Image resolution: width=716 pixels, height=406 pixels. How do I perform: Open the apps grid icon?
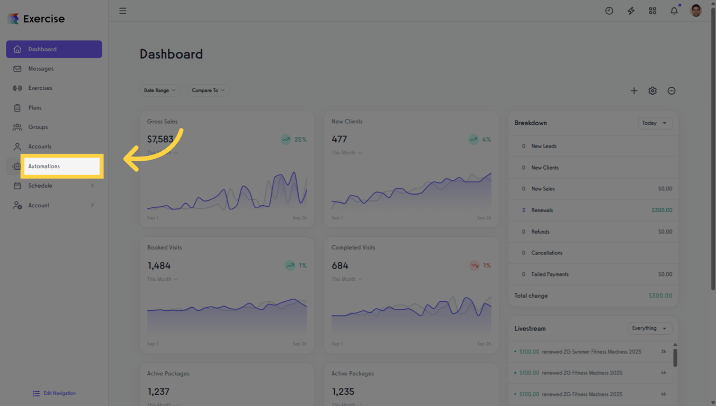pyautogui.click(x=652, y=11)
